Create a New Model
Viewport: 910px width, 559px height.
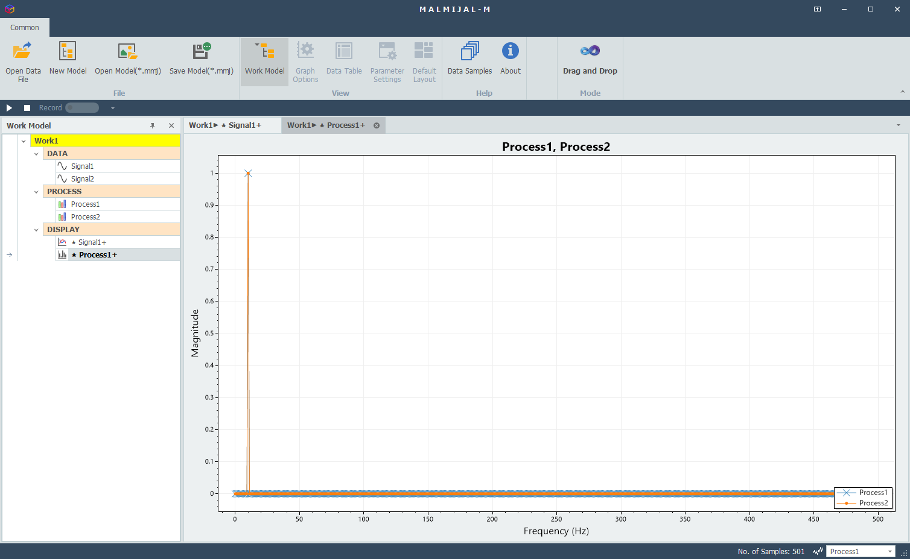(x=68, y=62)
